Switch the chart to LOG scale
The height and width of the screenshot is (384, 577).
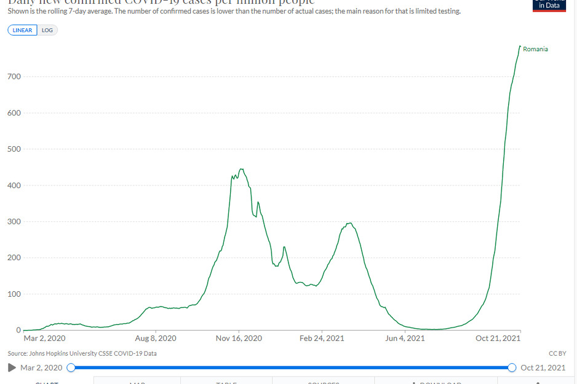pos(47,30)
